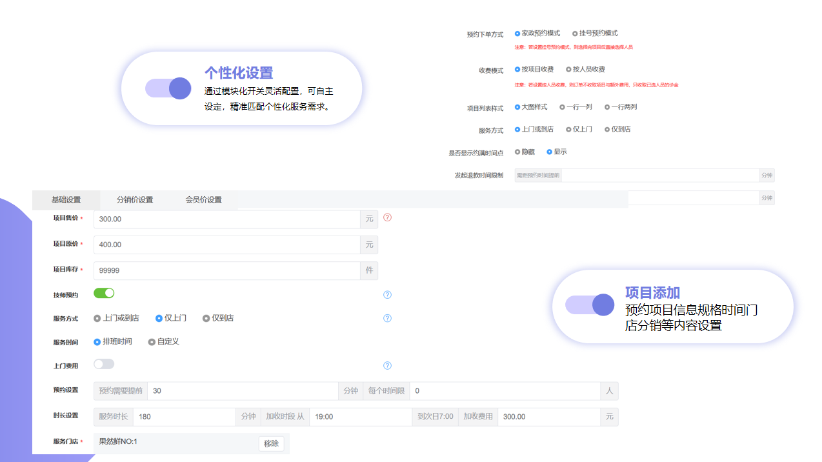
Task: Open the 会员价设置 tab
Action: [203, 200]
